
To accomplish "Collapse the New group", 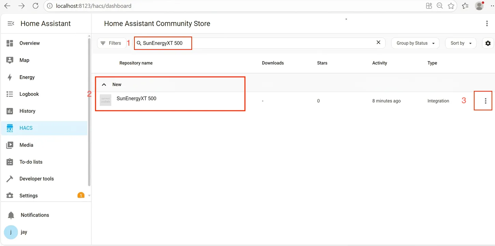I will tap(104, 85).
